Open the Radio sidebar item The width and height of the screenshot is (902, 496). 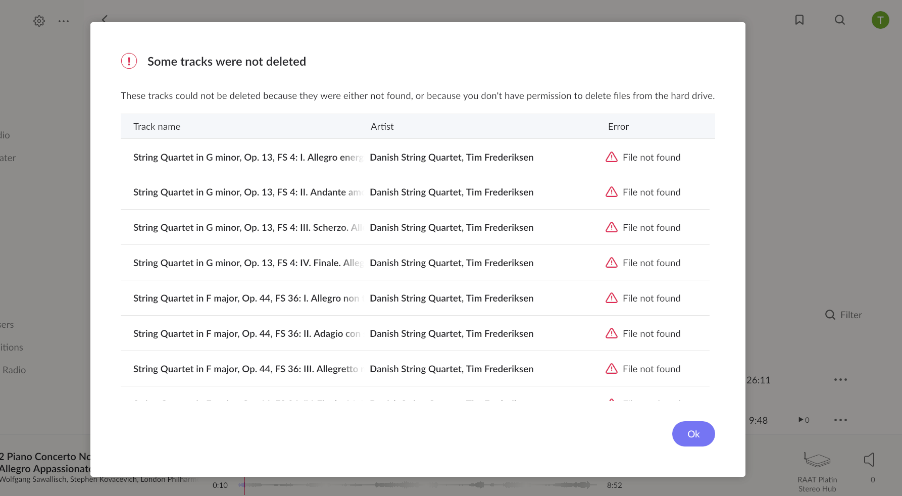[x=14, y=370]
